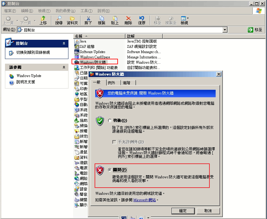The width and height of the screenshot is (267, 219).
Task: Open the 下一頁 history dropdown arrow
Action: [x=35, y=21]
